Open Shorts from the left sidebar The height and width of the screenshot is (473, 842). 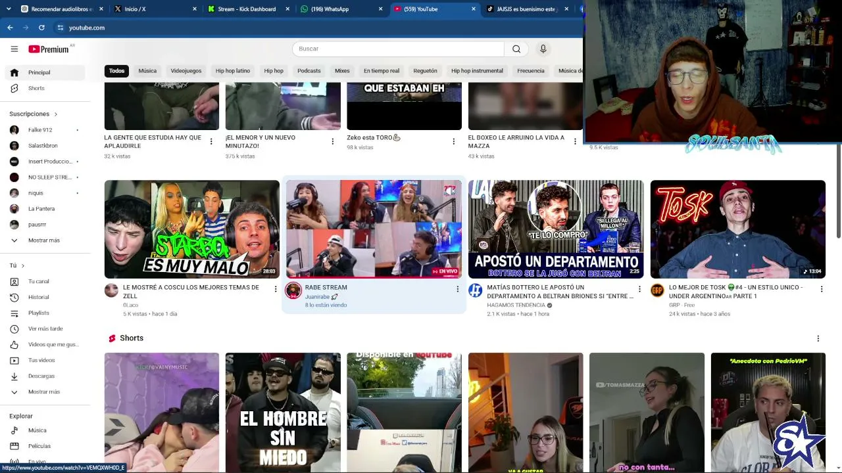tap(45, 88)
